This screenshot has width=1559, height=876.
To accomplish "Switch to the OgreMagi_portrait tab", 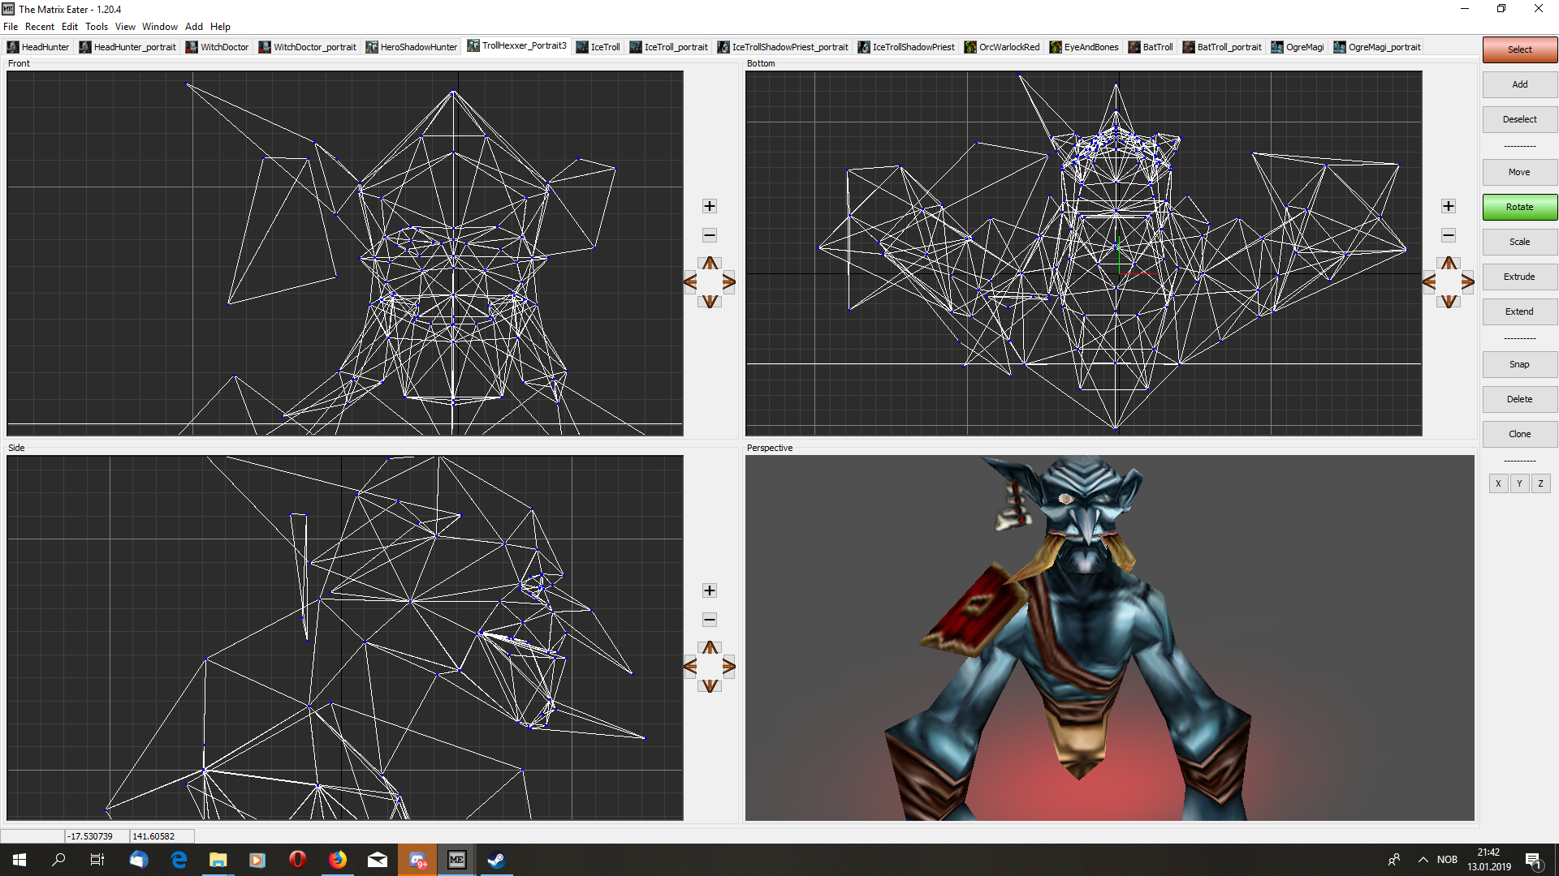I will click(1377, 47).
